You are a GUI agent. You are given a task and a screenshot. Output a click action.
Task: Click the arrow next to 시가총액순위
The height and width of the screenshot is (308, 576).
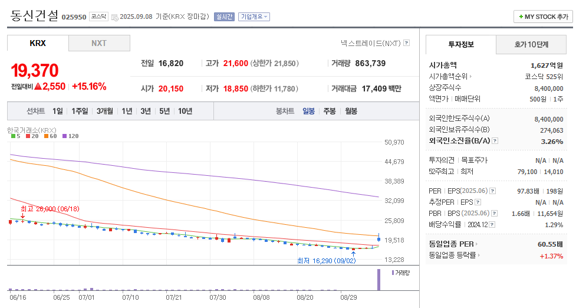(x=470, y=77)
